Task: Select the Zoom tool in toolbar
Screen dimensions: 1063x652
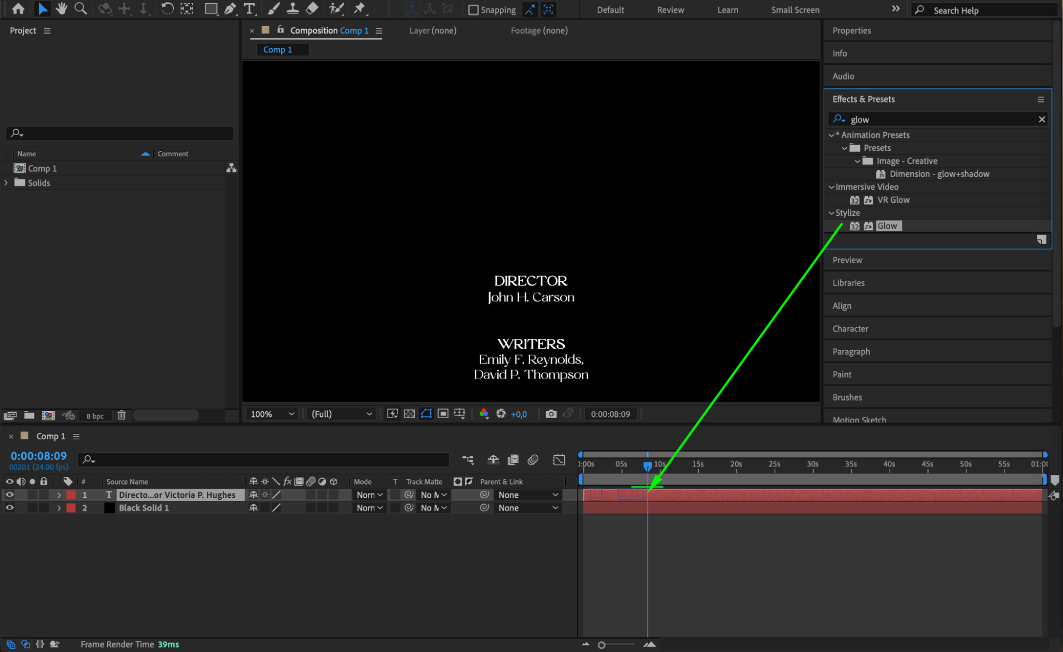Action: pyautogui.click(x=81, y=9)
